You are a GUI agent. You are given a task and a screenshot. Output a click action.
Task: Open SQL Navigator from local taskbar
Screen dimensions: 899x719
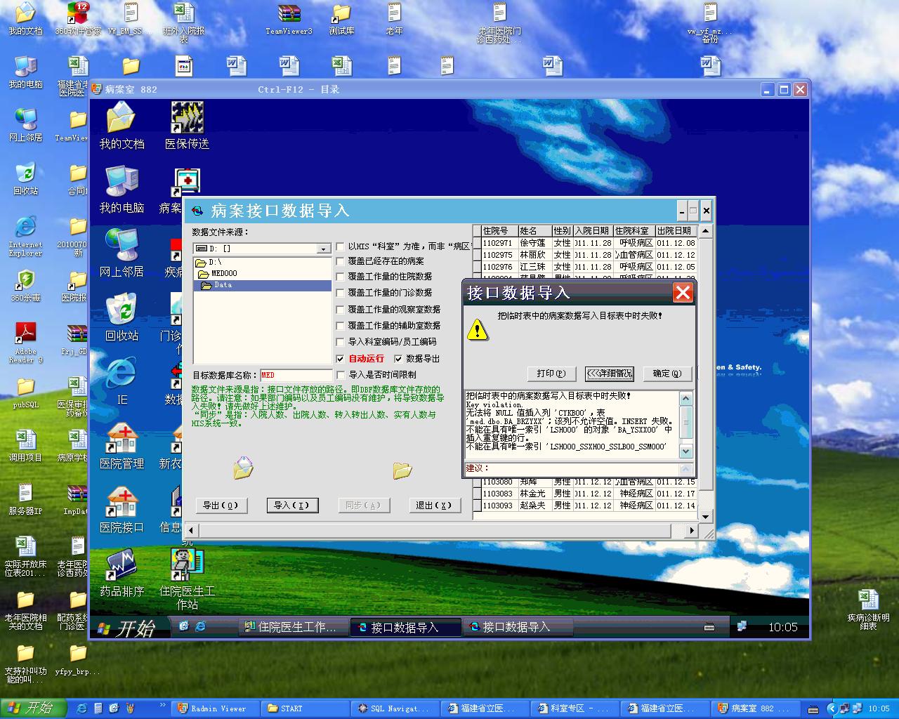(x=395, y=708)
